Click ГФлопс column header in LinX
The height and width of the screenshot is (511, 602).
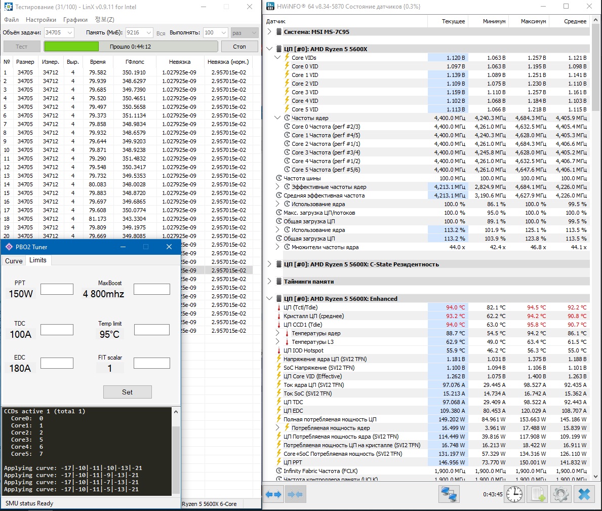(x=135, y=61)
